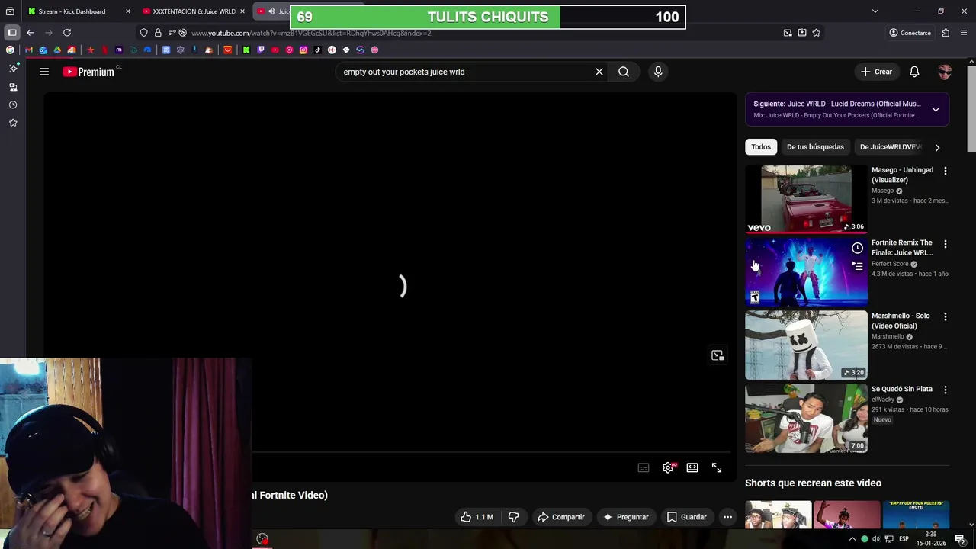Open the Marshmello channel name link
Image resolution: width=976 pixels, height=549 pixels.
(888, 336)
